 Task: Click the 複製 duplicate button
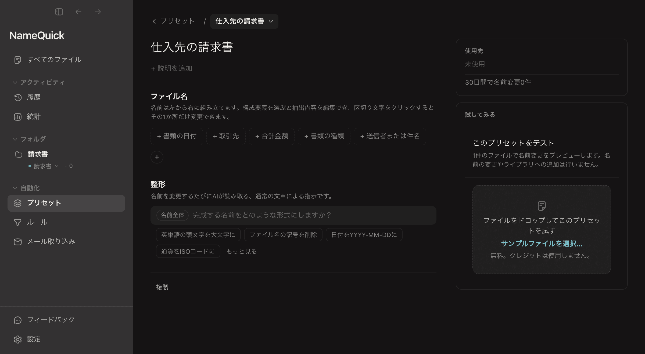click(x=162, y=287)
